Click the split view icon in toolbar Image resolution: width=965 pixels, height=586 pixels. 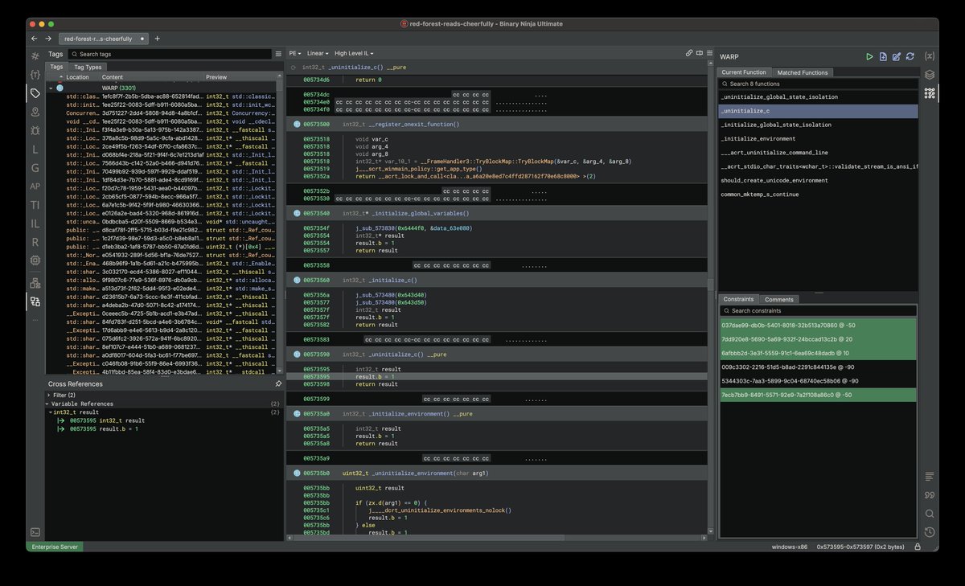pyautogui.click(x=699, y=53)
